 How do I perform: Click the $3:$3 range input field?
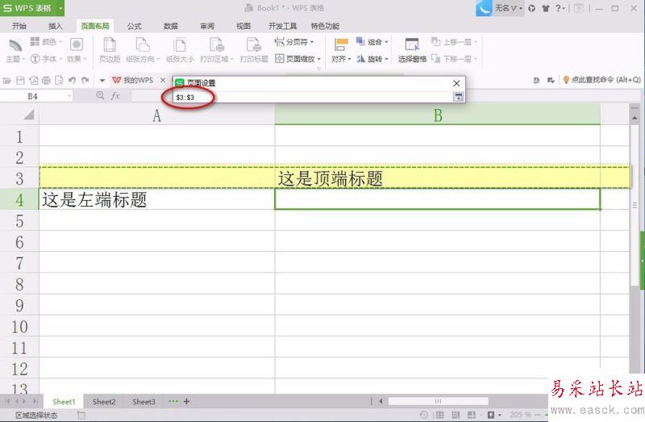(313, 97)
